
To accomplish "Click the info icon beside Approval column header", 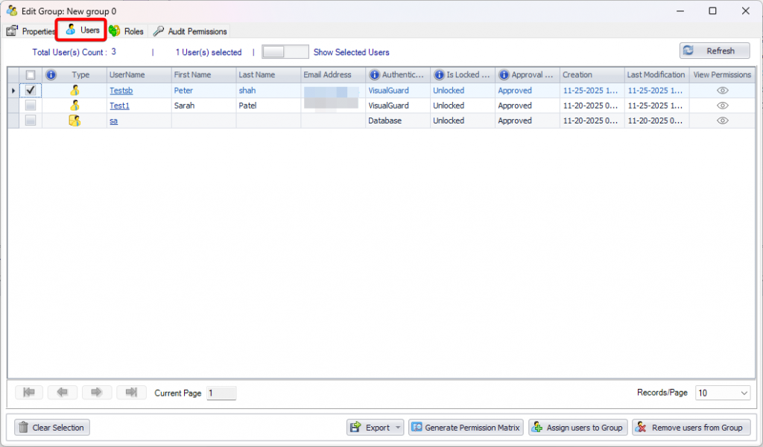I will 504,75.
